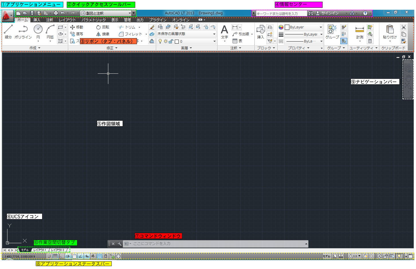Click the フィレット (Fillet) tool

(x=131, y=34)
